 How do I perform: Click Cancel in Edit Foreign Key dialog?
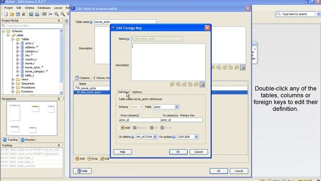(199, 152)
